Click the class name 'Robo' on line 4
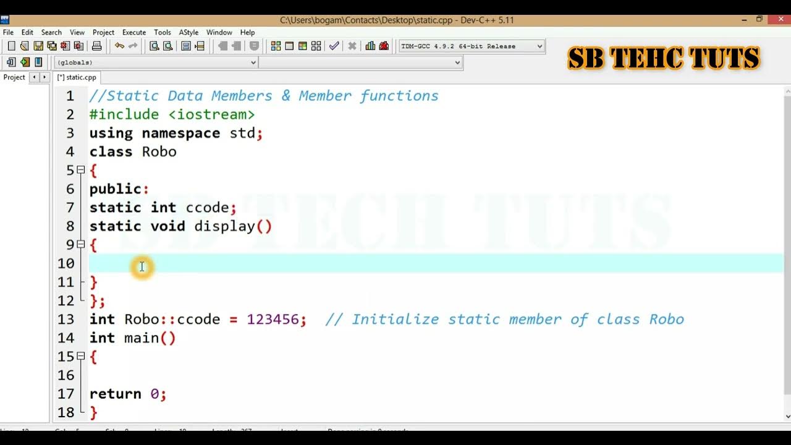Screen dimensions: 791x445 tap(159, 151)
